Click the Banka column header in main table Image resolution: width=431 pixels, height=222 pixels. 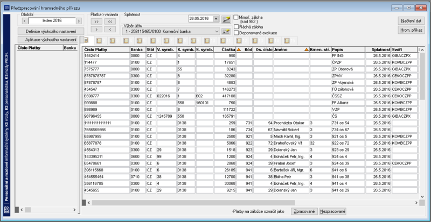(138, 49)
